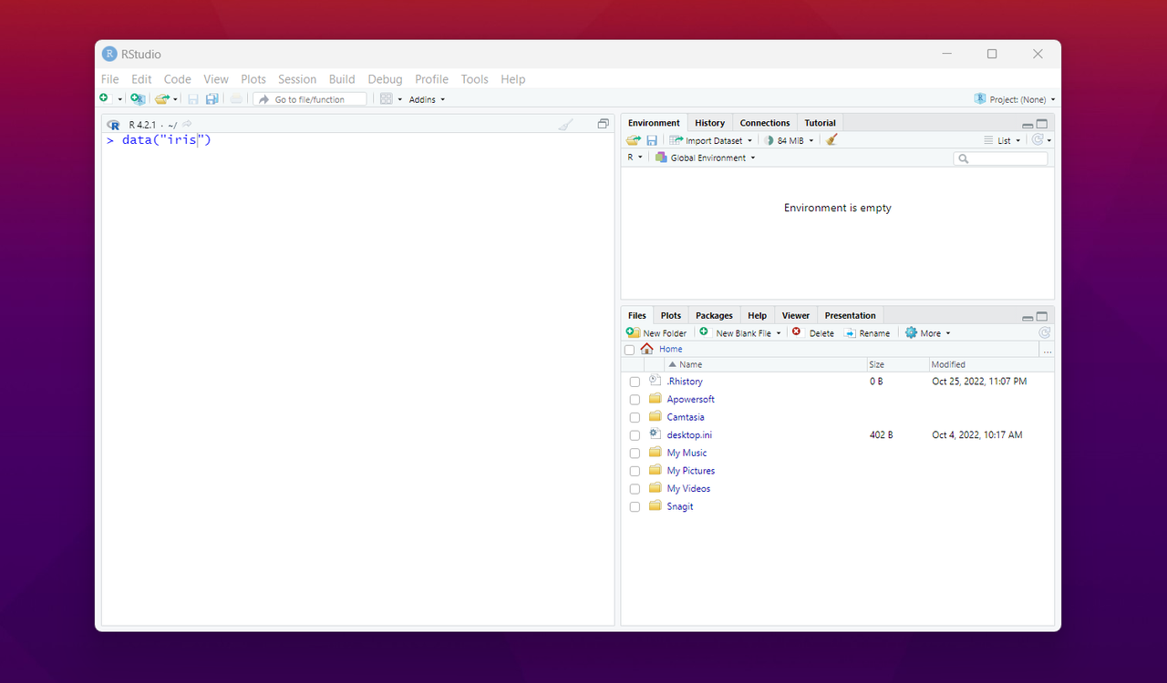Maximize the Files pane

tap(1042, 317)
